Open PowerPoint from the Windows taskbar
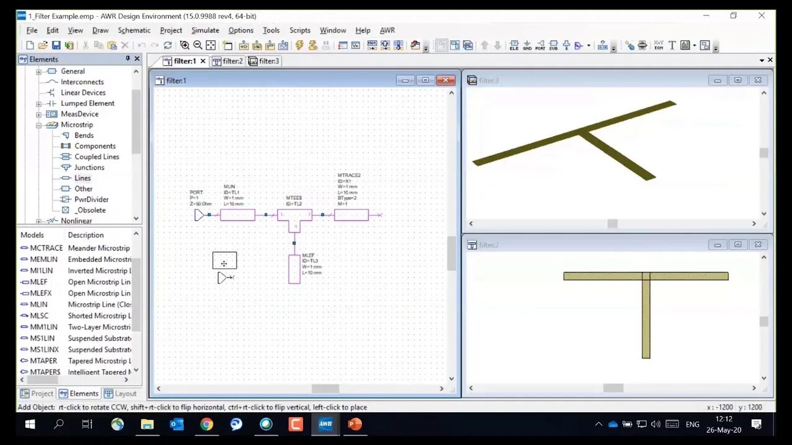Image resolution: width=792 pixels, height=445 pixels. (355, 424)
